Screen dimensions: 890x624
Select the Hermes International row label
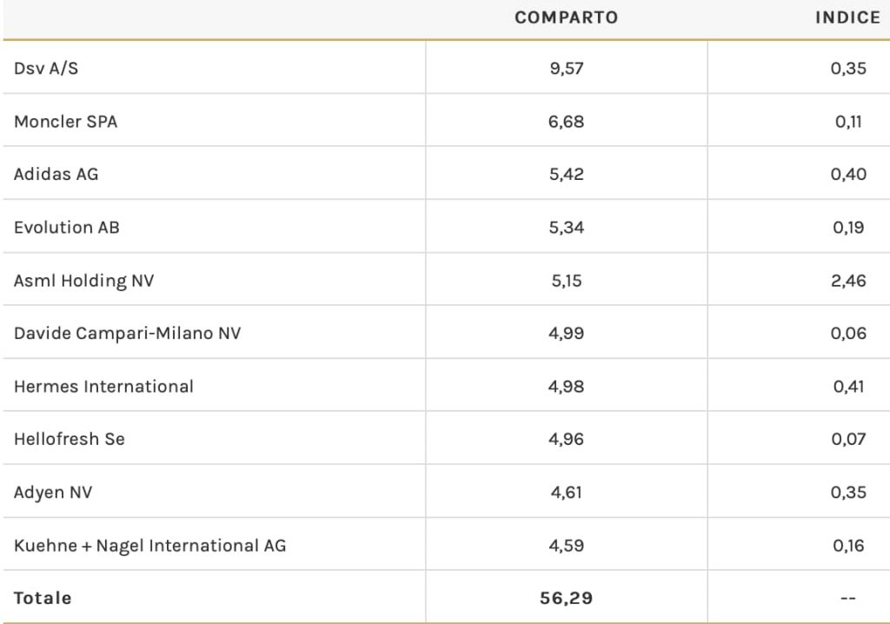[x=103, y=386]
